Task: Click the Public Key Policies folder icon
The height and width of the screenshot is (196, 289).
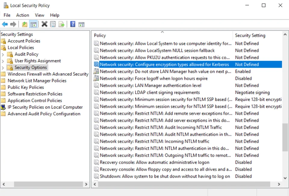Action: tap(3, 87)
